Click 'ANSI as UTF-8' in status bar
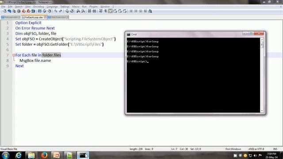The height and width of the screenshot is (159, 283). tap(256, 149)
